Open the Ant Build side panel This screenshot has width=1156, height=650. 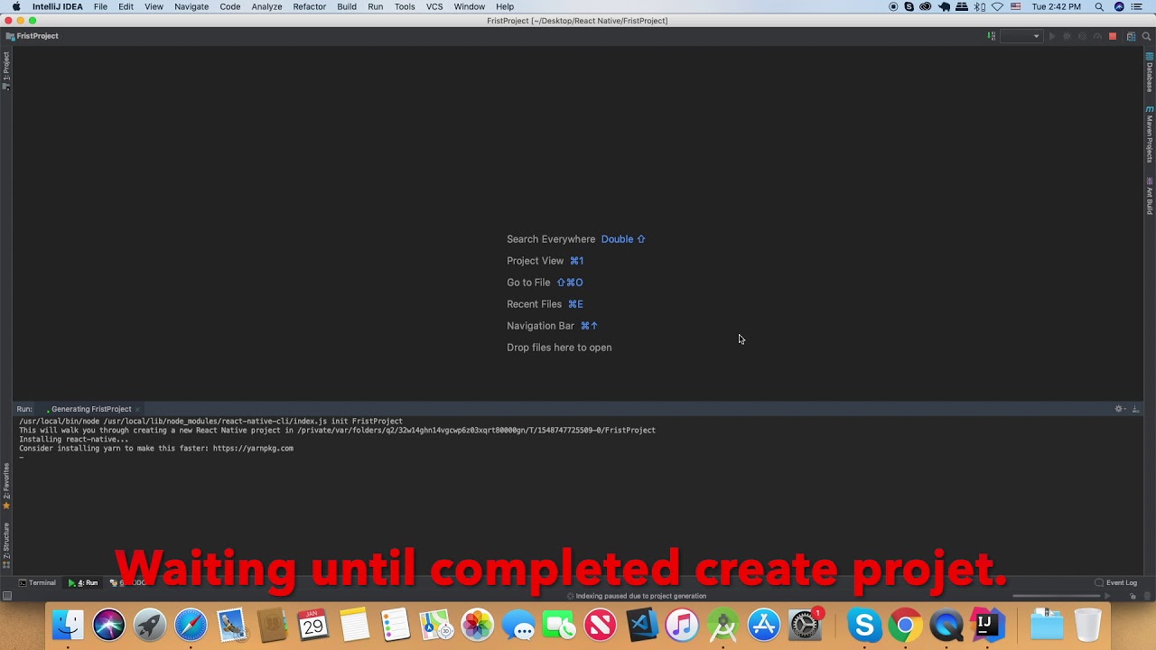[x=1150, y=196]
